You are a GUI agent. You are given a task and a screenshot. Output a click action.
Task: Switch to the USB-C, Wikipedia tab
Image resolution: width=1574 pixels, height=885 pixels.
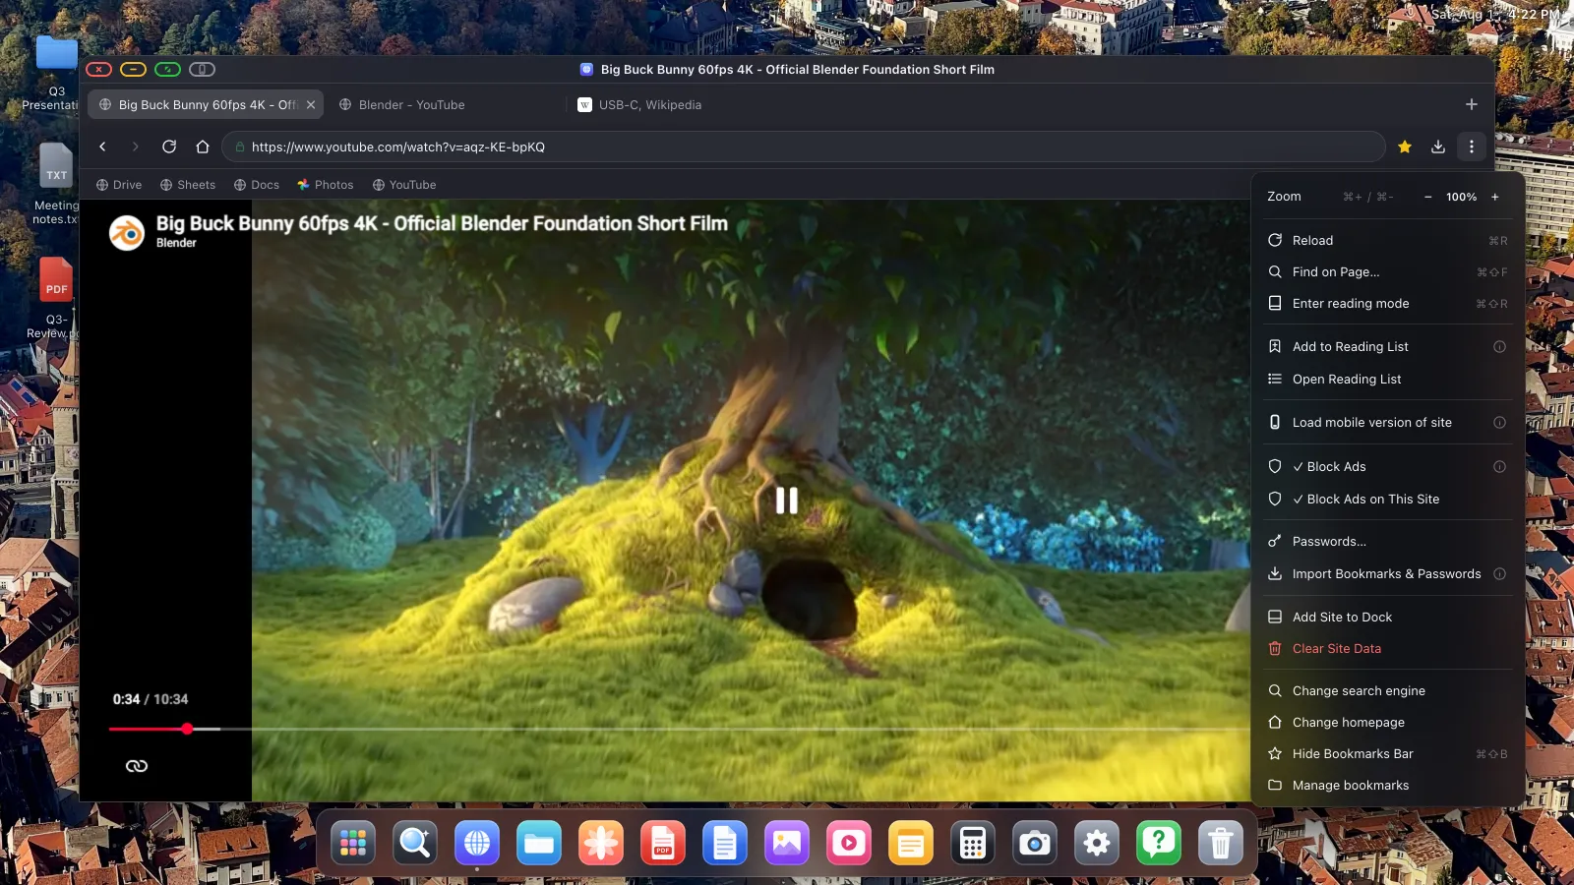pos(685,104)
